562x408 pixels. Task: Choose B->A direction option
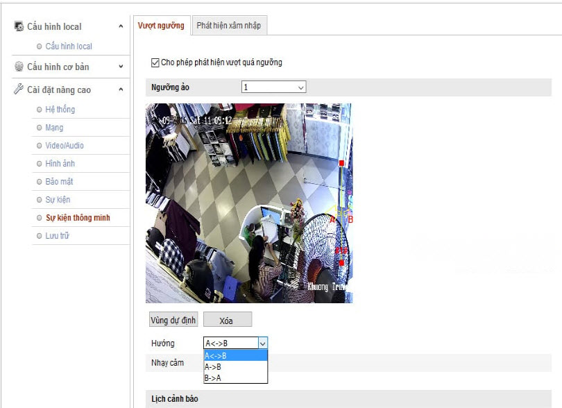tap(214, 378)
